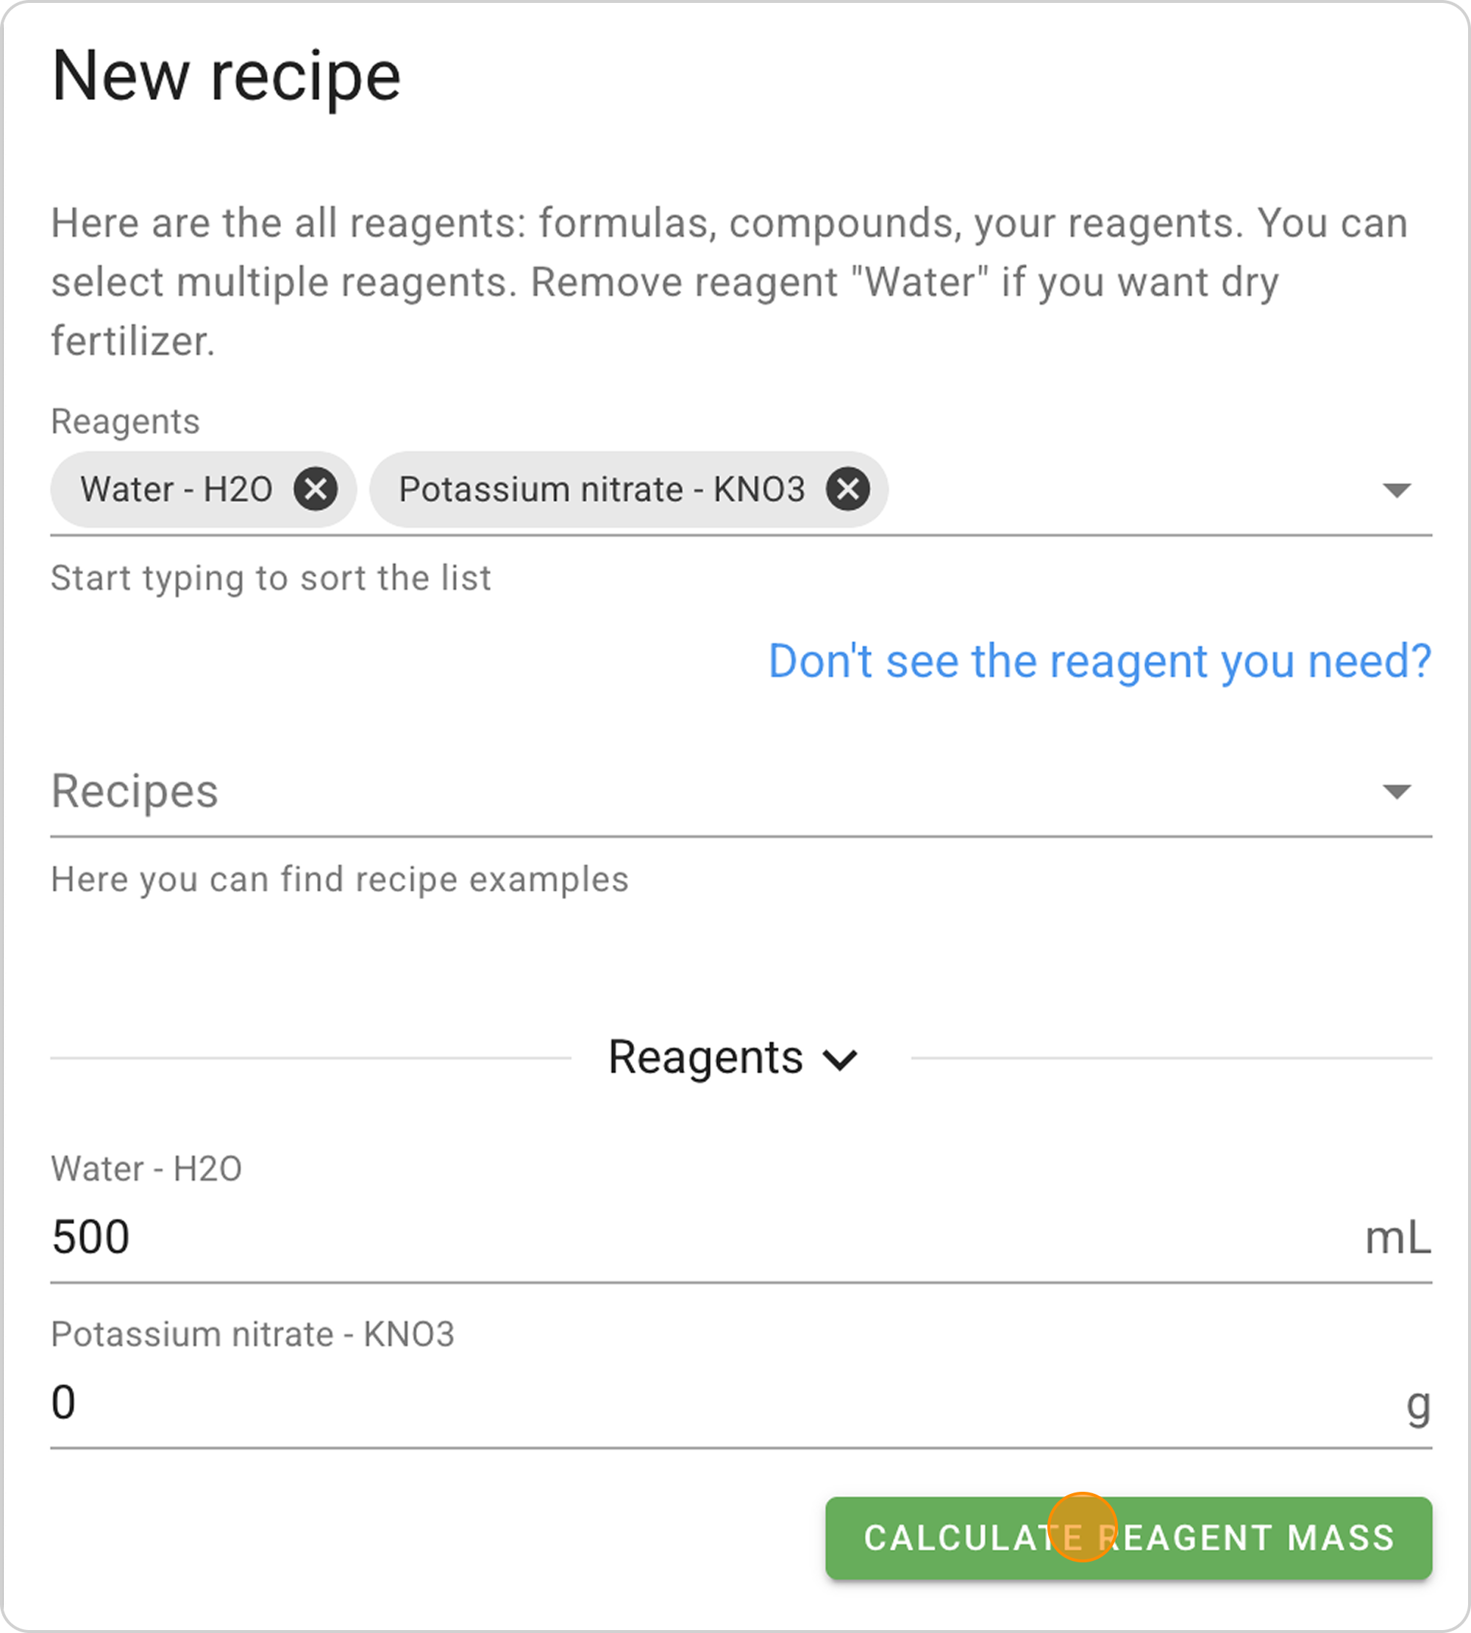Remove the Potassium nitrate - KNO3 chip
Viewport: 1471px width, 1633px height.
point(847,489)
